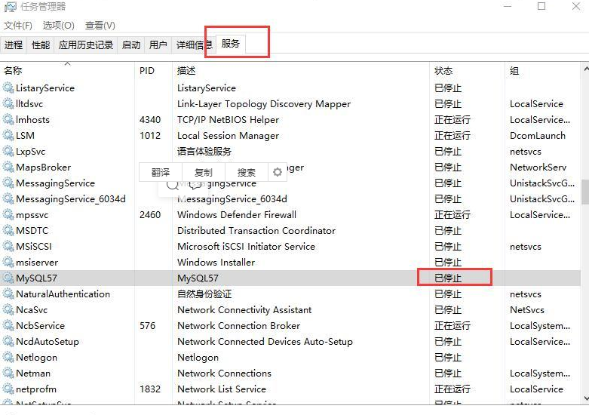Image resolution: width=589 pixels, height=415 pixels.
Task: Click PID 1832 of netprofm
Action: (150, 389)
